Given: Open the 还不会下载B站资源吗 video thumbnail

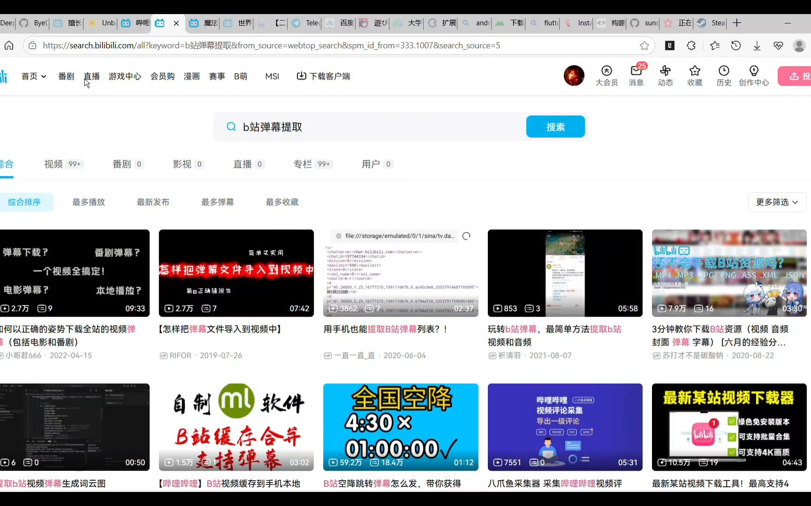Looking at the screenshot, I should pos(729,273).
